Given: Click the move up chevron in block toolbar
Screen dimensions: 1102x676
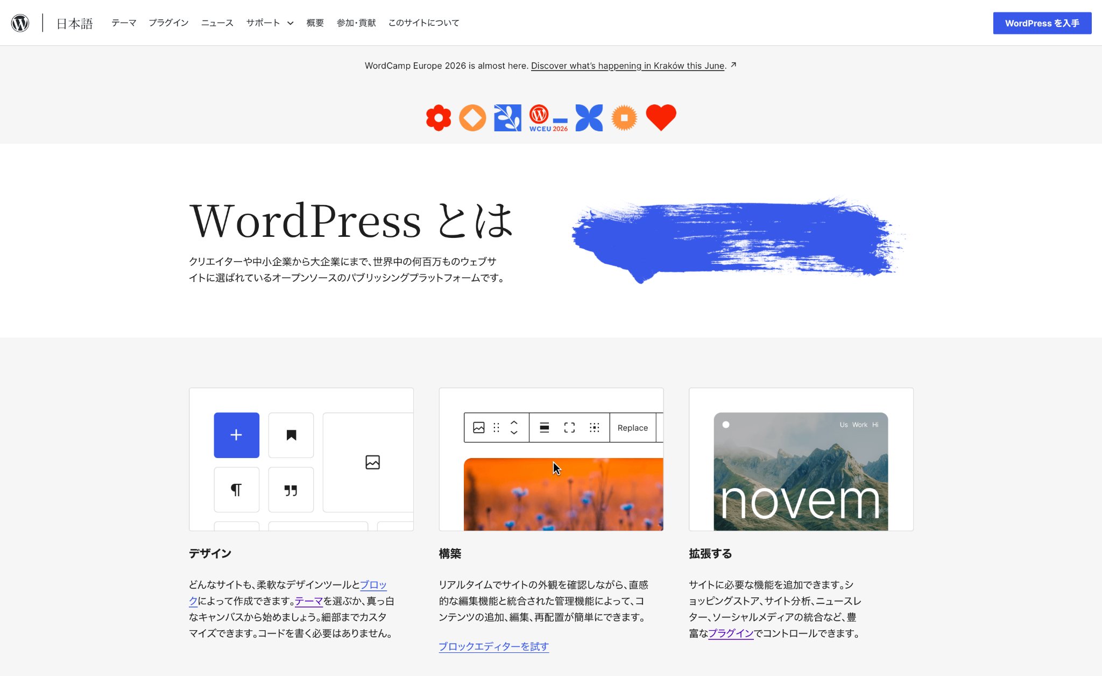Looking at the screenshot, I should pyautogui.click(x=514, y=422).
